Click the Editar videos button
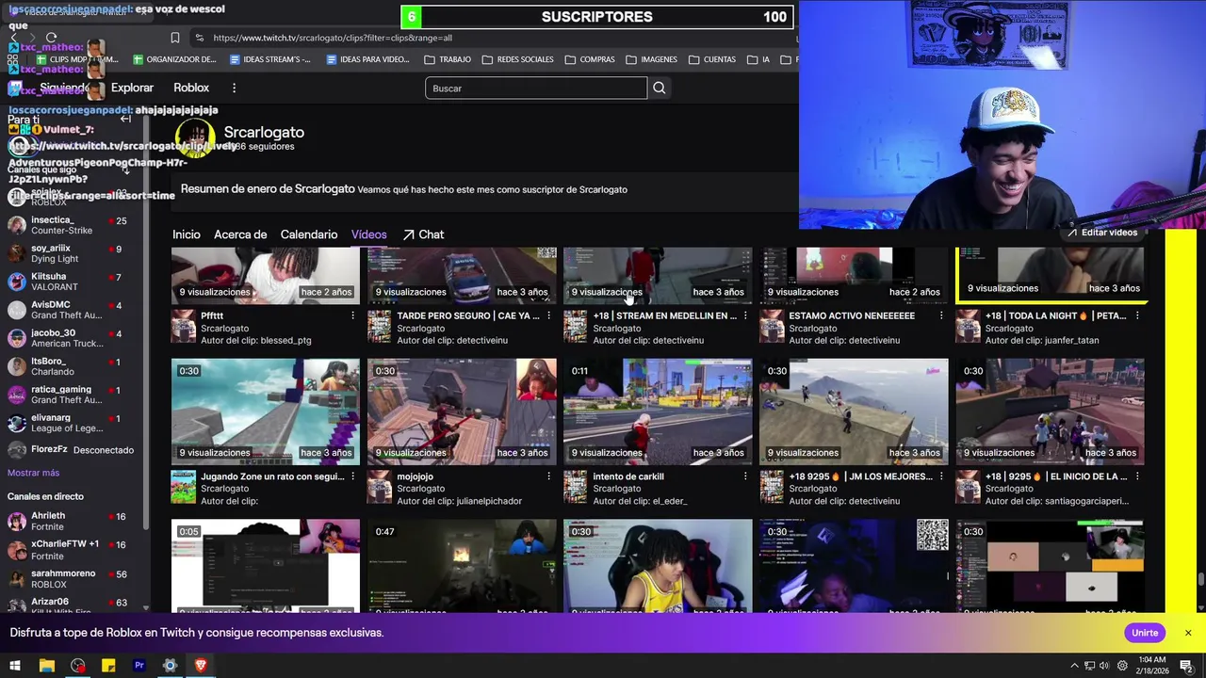 pos(1101,233)
